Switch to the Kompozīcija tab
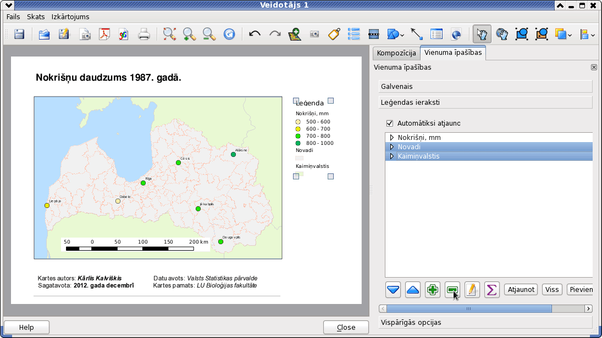 click(396, 53)
